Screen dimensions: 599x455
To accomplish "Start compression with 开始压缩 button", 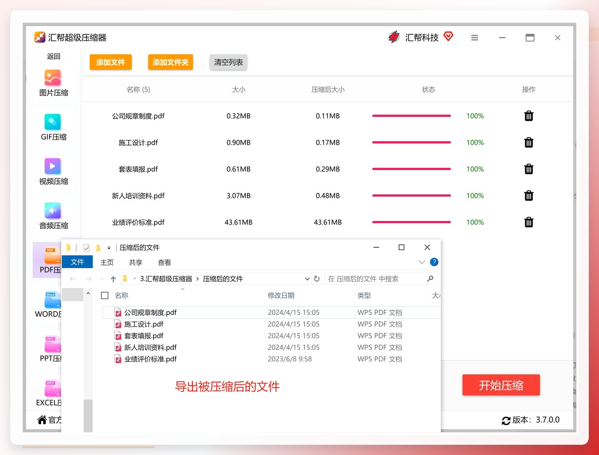I will coord(501,385).
